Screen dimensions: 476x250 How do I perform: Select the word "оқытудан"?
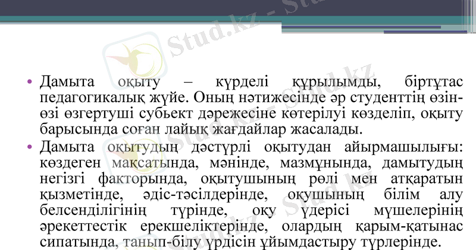pyautogui.click(x=297, y=148)
